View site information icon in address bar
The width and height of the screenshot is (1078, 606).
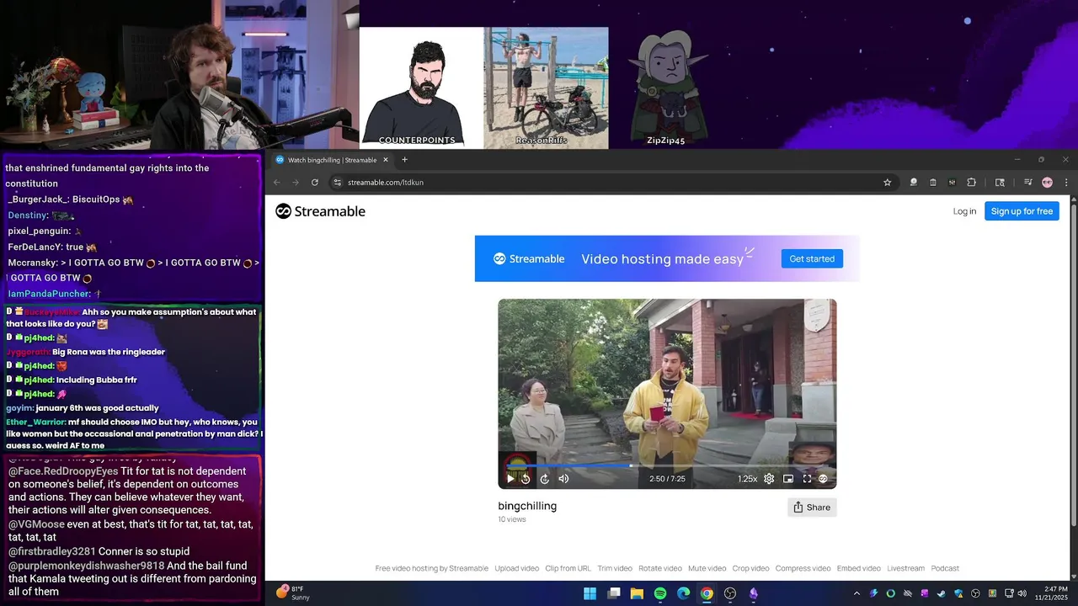pyautogui.click(x=337, y=182)
